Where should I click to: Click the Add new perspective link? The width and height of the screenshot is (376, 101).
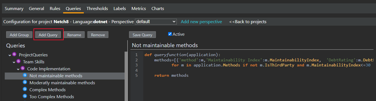(201, 21)
